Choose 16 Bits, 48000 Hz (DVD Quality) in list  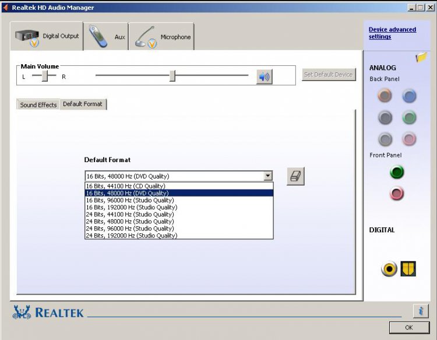(x=179, y=193)
